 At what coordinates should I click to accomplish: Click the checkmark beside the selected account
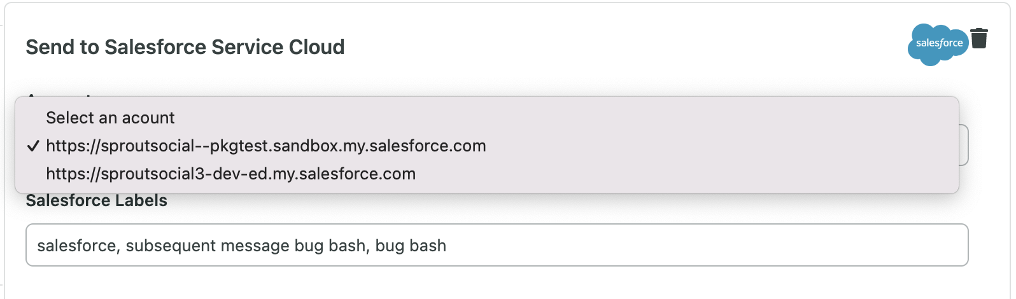pos(33,146)
